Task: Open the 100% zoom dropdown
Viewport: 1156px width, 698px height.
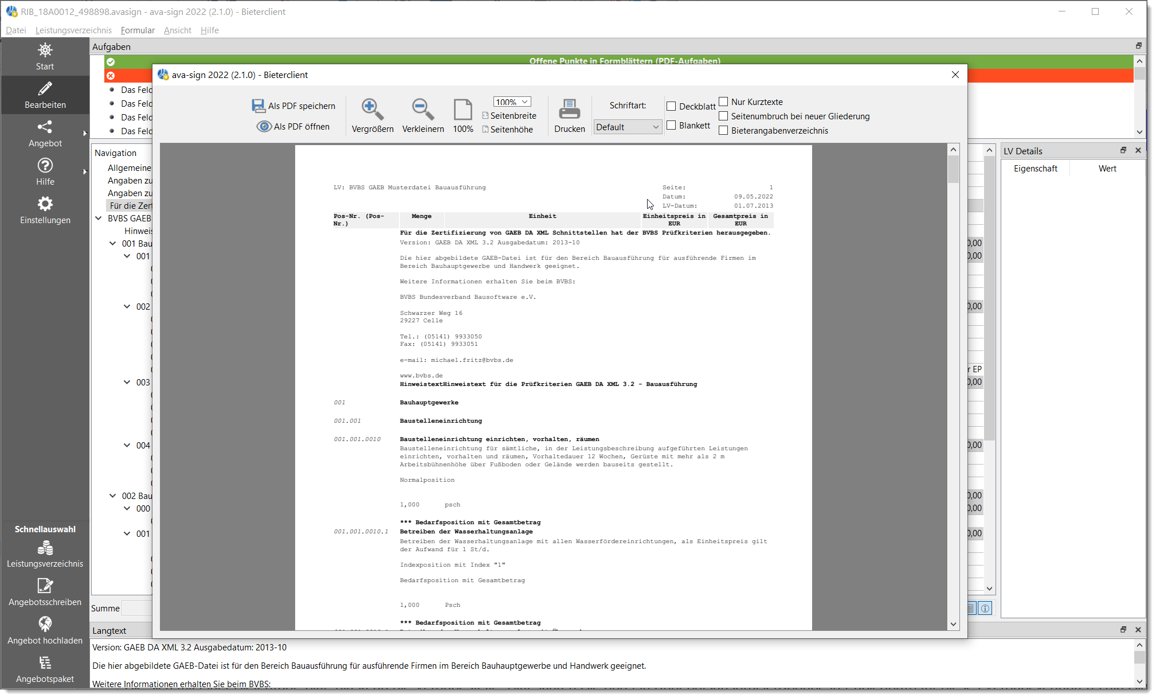Action: [512, 102]
